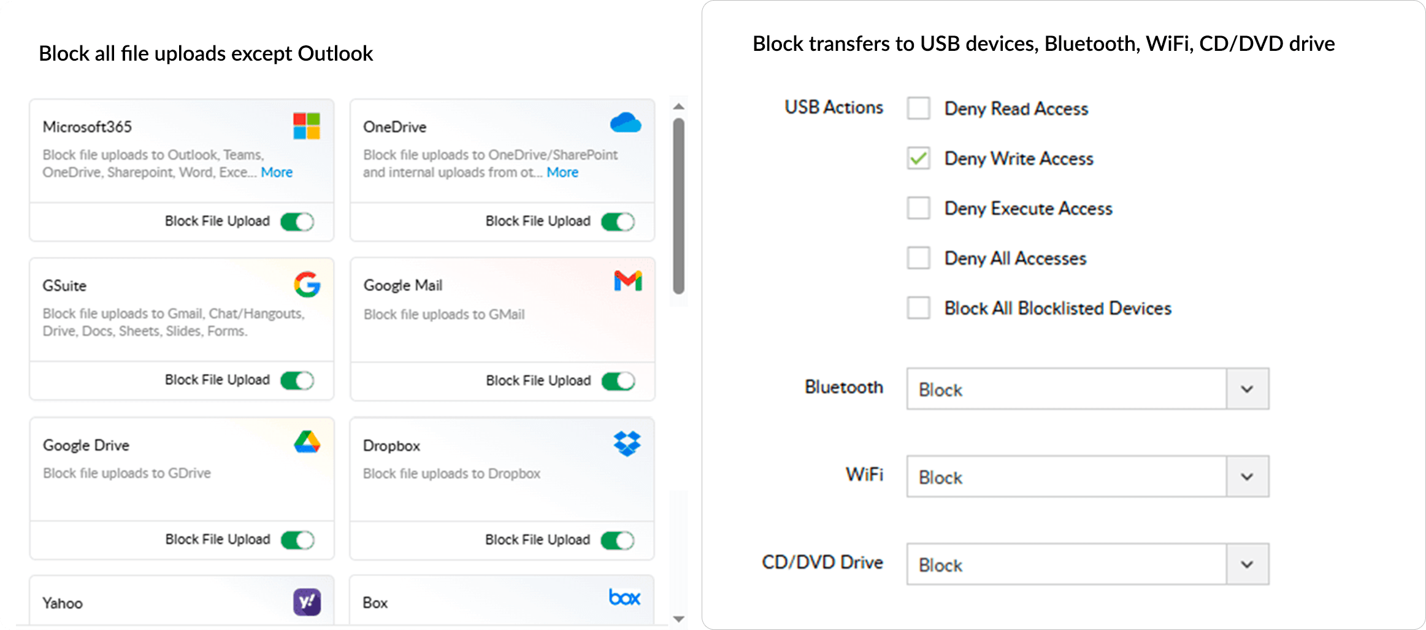Enable the Block All Blocklisted Devices checkbox
This screenshot has width=1426, height=630.
pos(918,308)
